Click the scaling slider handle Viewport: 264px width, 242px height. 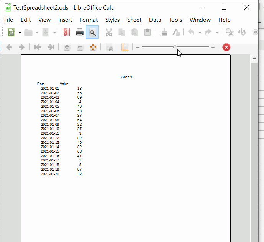pyautogui.click(x=175, y=47)
